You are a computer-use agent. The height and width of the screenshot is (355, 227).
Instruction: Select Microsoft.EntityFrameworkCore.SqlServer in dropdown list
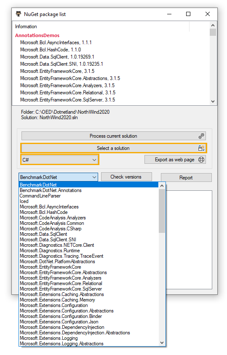pos(89,289)
